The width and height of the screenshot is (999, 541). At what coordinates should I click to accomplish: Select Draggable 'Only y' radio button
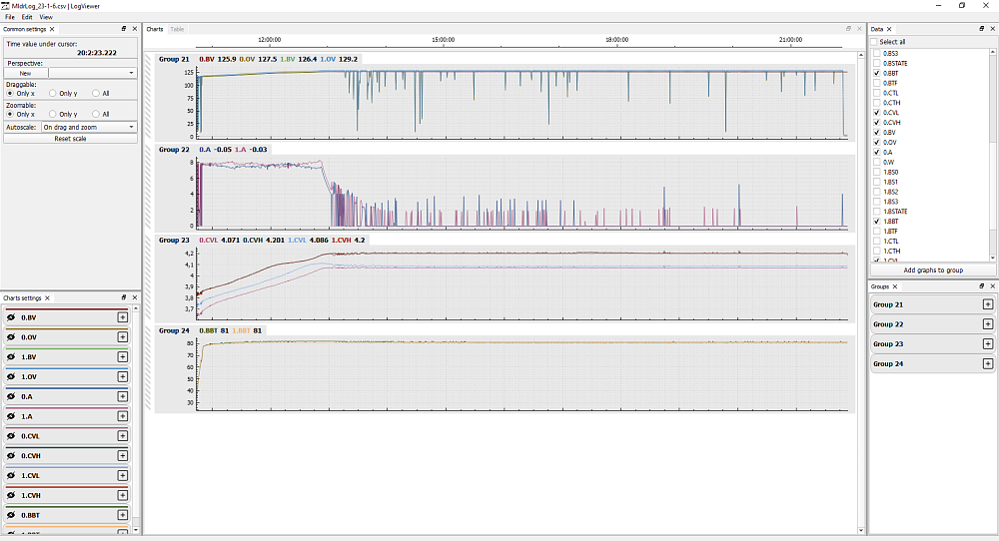[54, 93]
